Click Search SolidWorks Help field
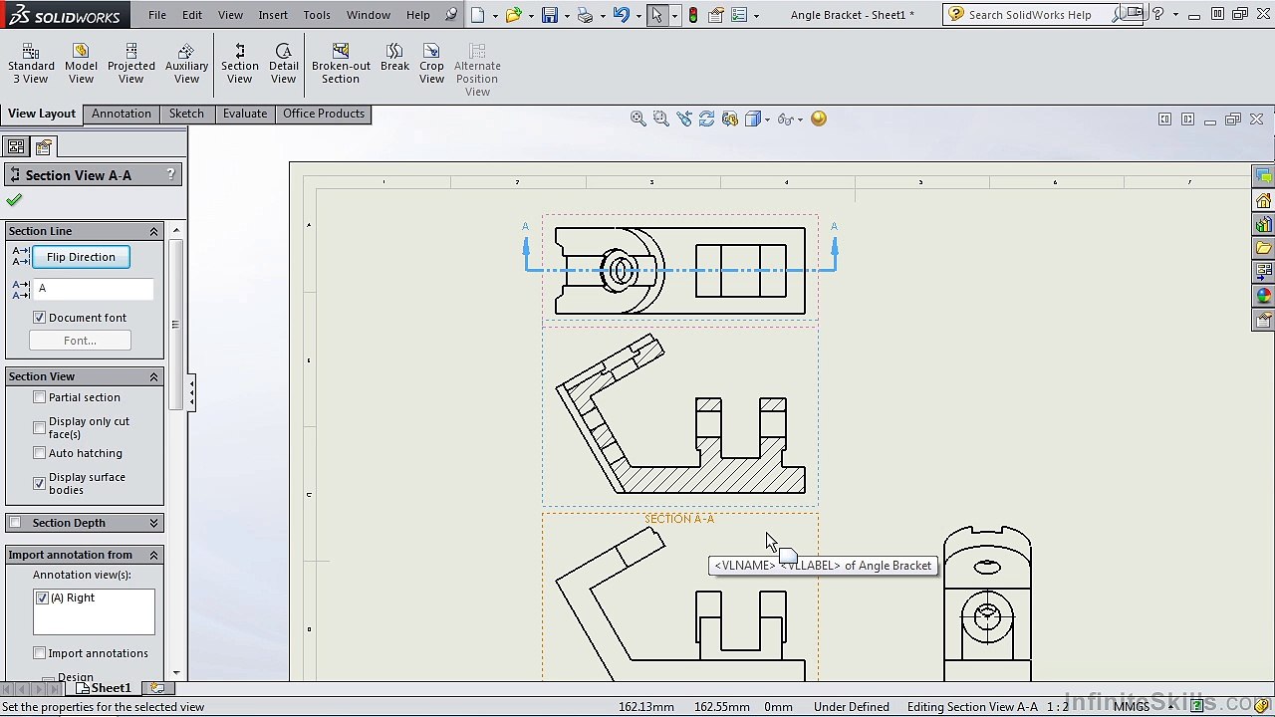 pos(1029,15)
